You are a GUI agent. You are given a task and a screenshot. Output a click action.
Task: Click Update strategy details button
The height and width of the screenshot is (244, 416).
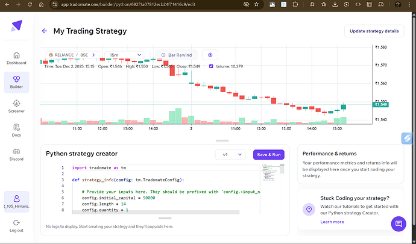point(374,31)
